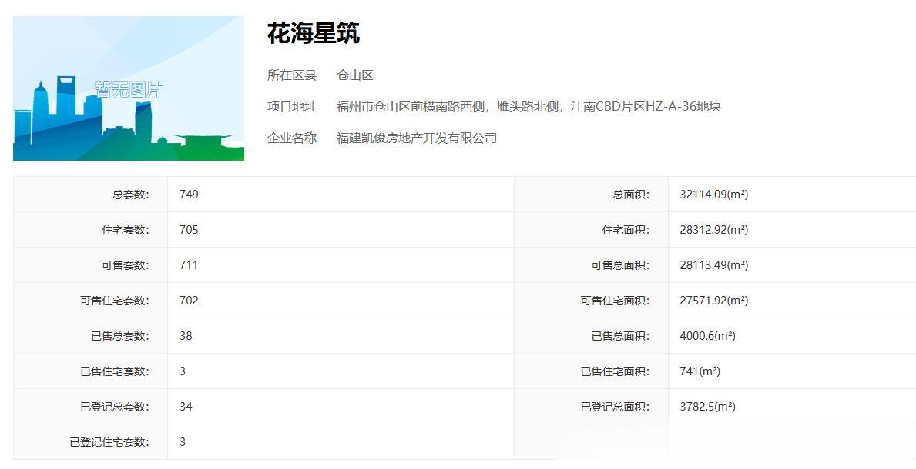Screen dimensions: 916x469
Task: Click the 可售住宅套数 value 702
Action: click(x=189, y=301)
